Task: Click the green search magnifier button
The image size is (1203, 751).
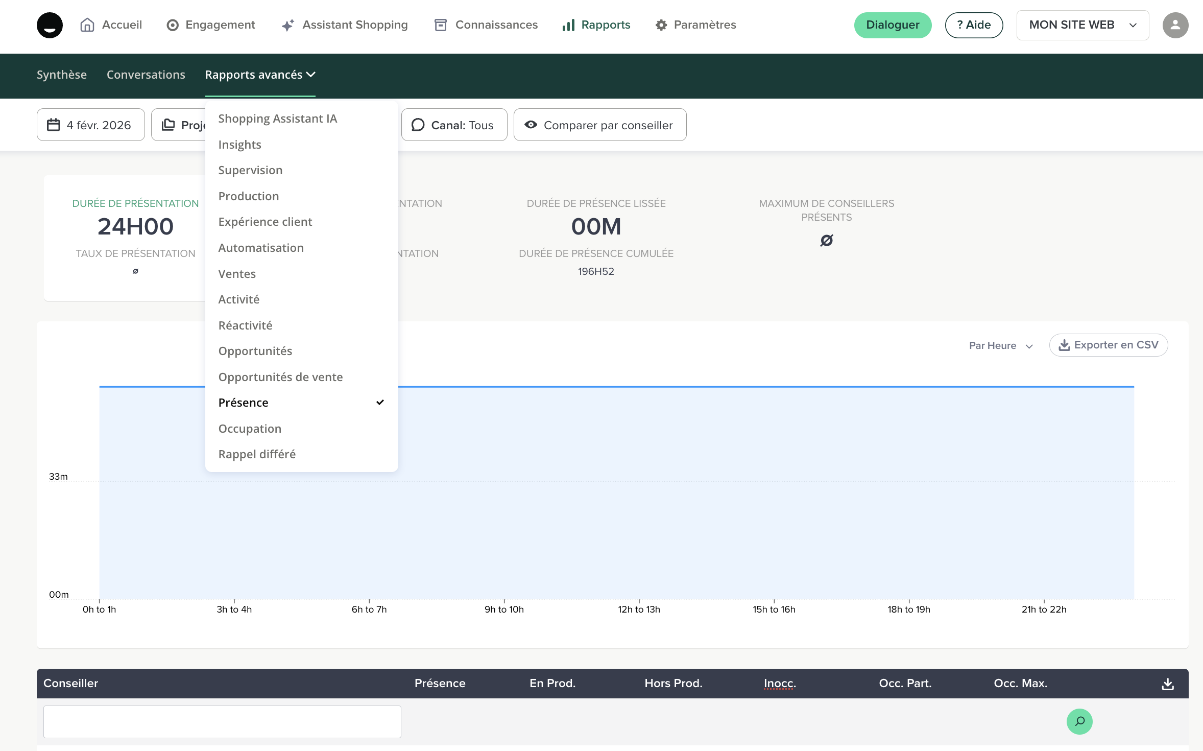Action: point(1079,721)
